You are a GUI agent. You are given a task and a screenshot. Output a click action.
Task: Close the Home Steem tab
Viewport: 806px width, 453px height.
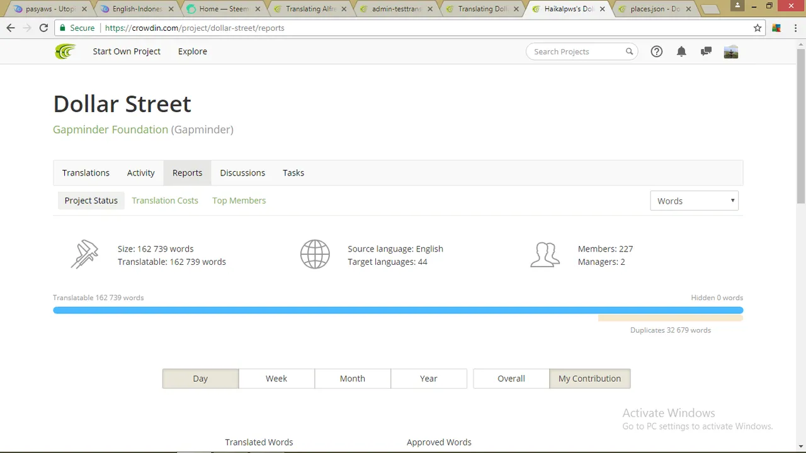click(x=257, y=9)
